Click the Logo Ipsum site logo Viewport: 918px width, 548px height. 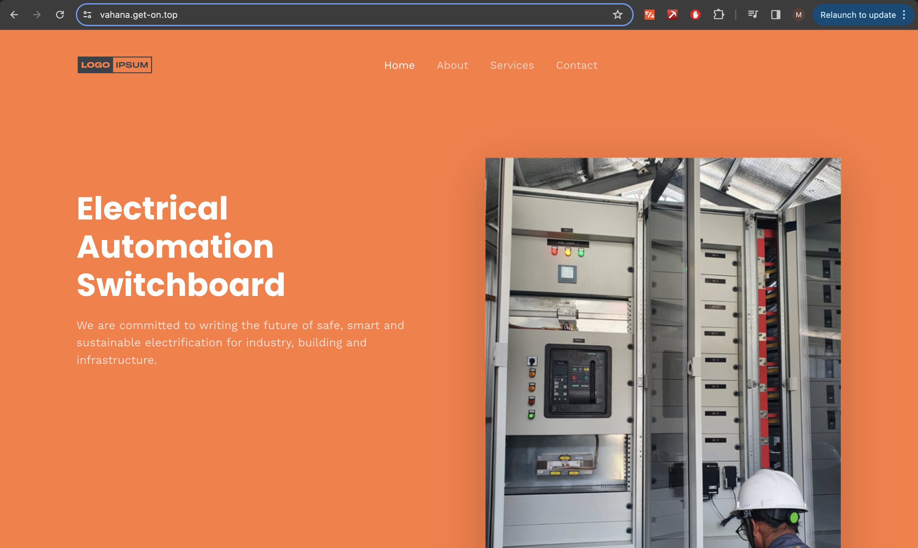pos(114,65)
